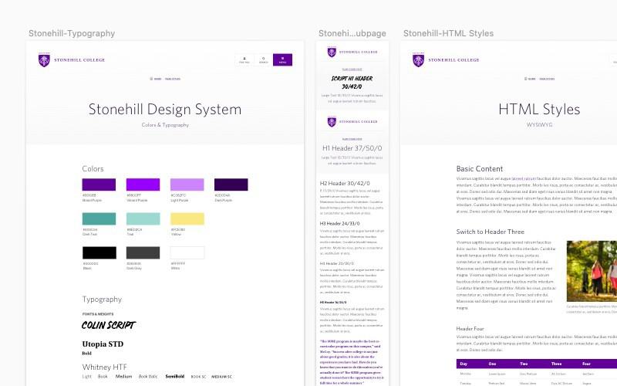Select the Stonehill-HTML Styles artboard title
This screenshot has height=386, width=617.
tap(448, 33)
